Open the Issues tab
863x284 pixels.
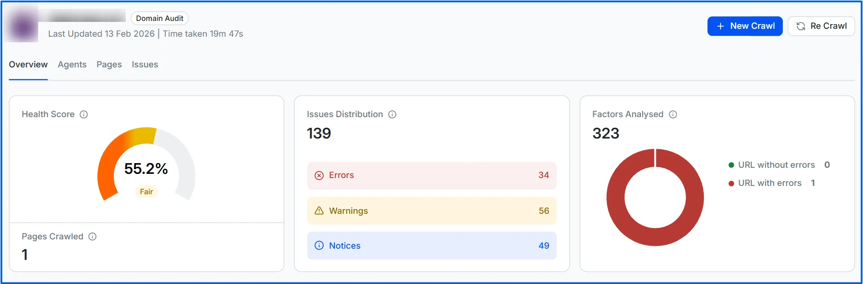point(144,65)
